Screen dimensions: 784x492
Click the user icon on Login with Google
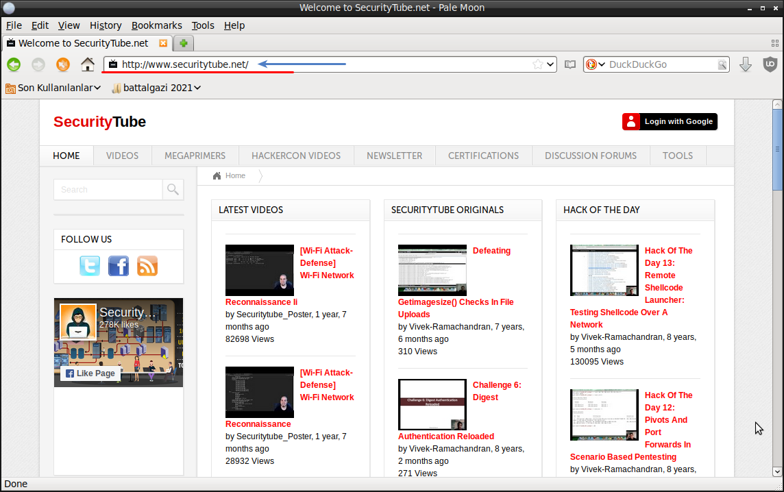[x=631, y=121]
